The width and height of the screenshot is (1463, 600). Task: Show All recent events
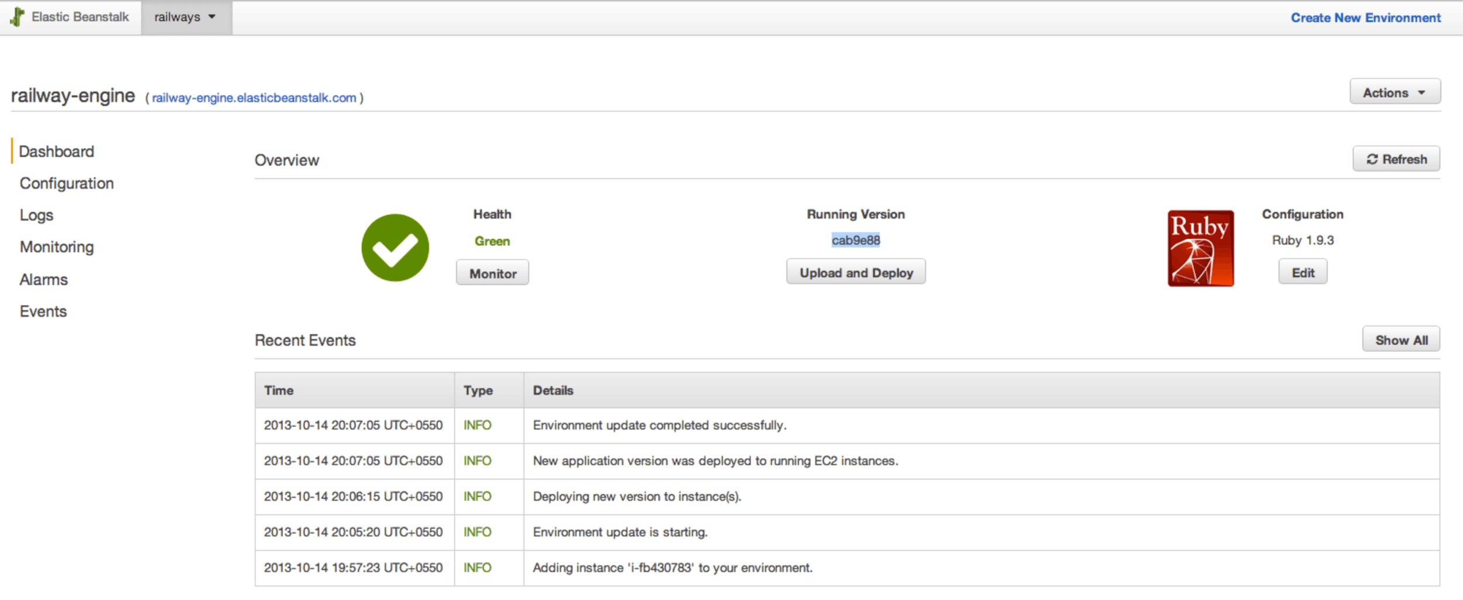[x=1401, y=340]
